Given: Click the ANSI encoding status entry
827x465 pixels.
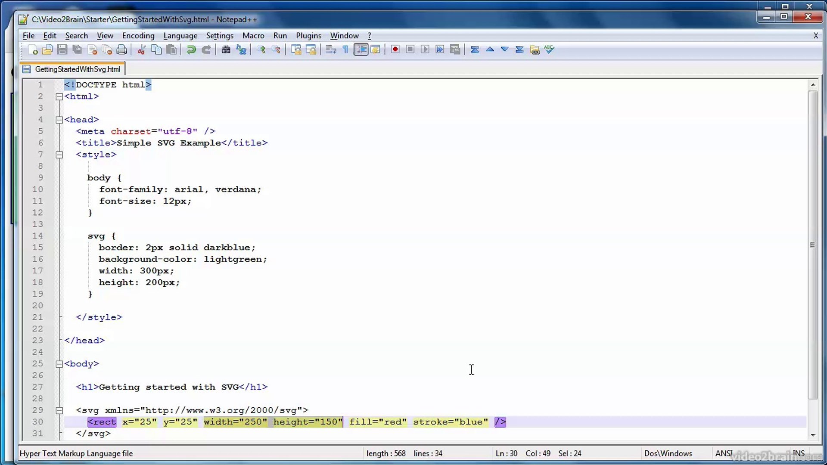Looking at the screenshot, I should (x=724, y=453).
